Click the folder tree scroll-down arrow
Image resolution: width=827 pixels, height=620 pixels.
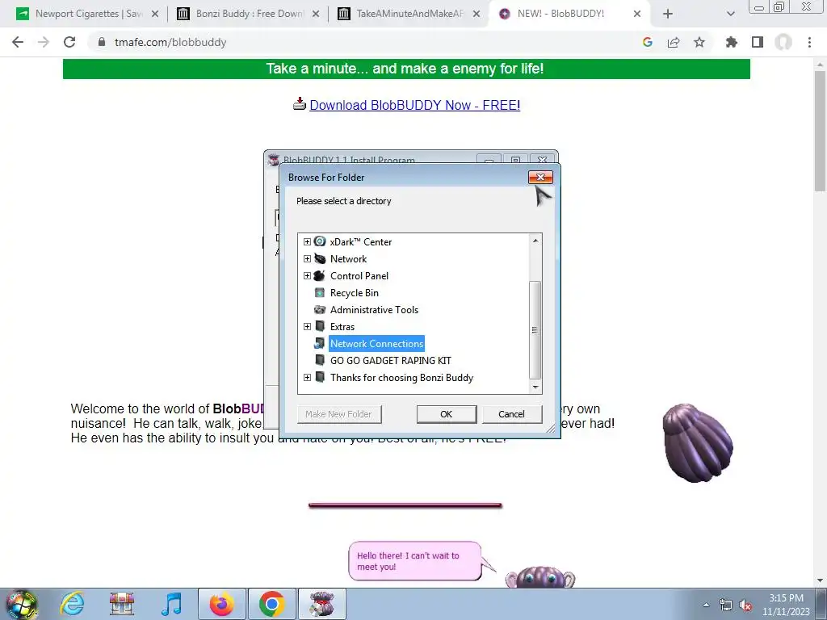535,387
